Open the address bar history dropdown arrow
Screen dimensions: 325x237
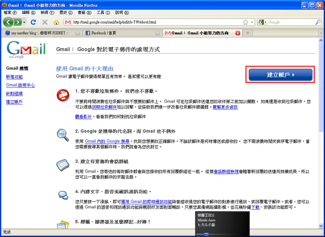coord(252,22)
